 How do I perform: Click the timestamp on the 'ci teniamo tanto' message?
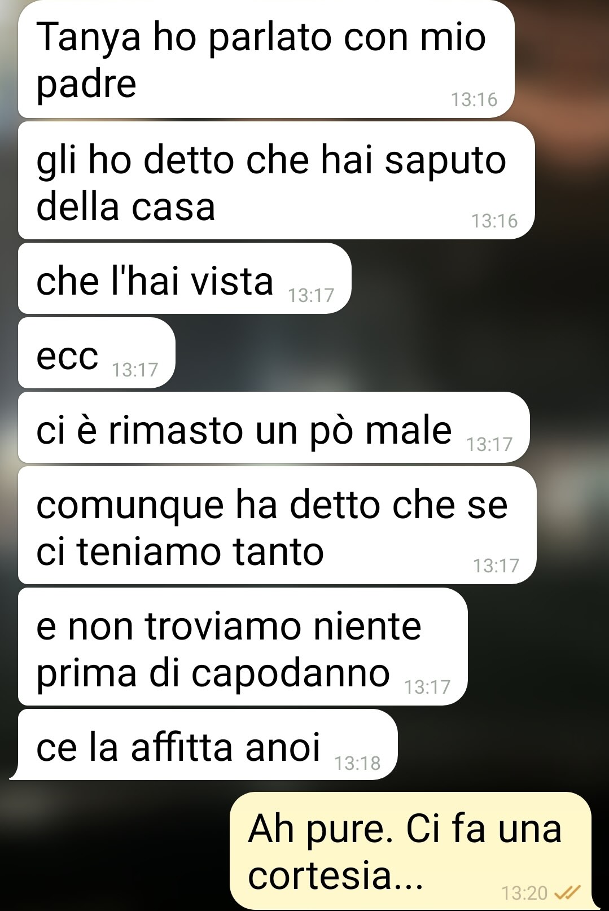(x=496, y=565)
